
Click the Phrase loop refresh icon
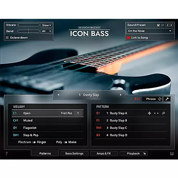point(160,99)
